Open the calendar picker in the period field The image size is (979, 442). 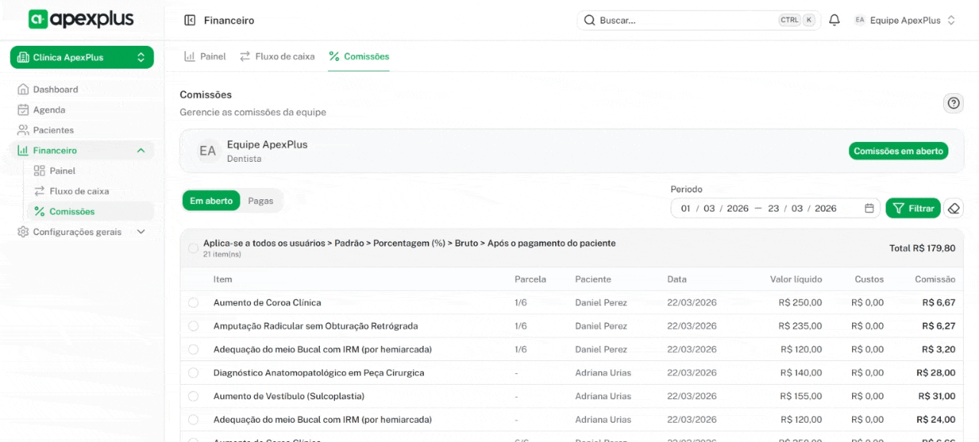[x=869, y=208]
